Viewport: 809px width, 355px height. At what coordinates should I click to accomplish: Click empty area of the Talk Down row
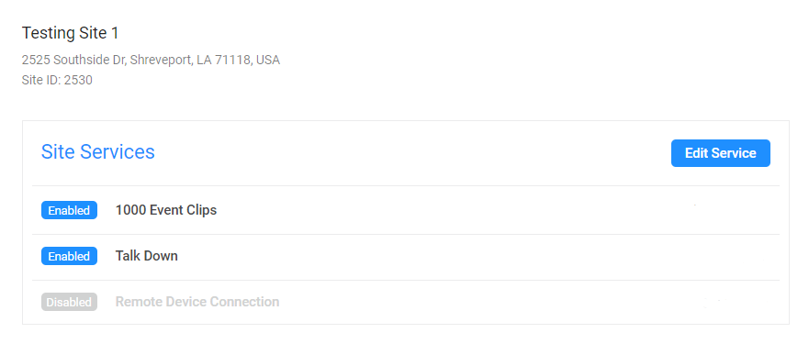pos(465,256)
